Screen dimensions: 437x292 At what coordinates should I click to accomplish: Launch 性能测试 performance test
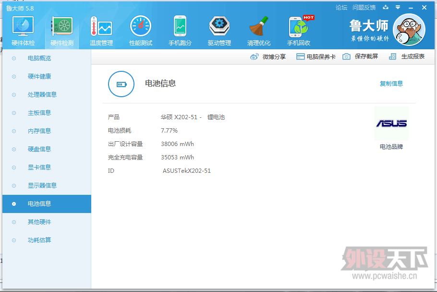[141, 26]
